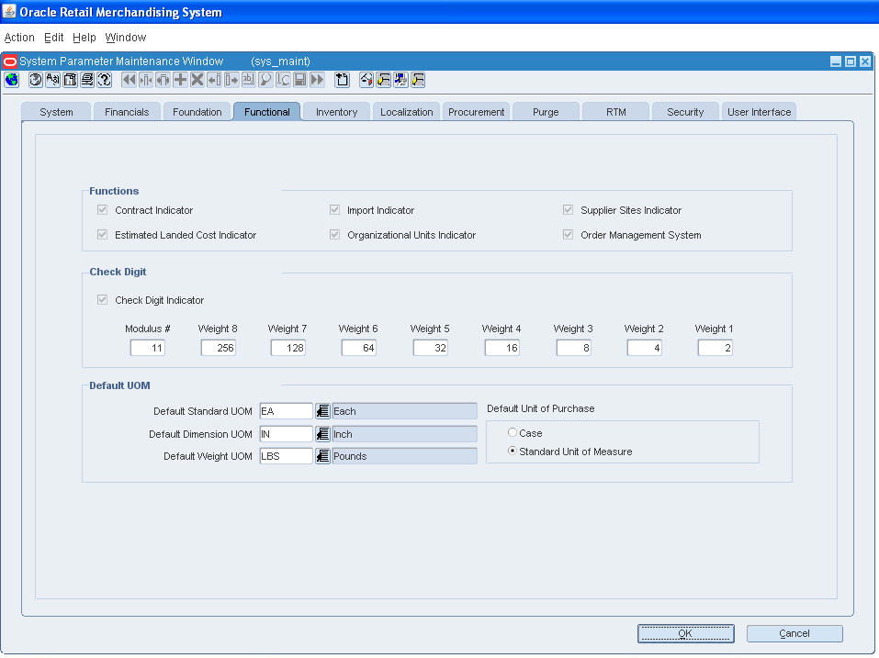Click the plus (insert record) toolbar icon
This screenshot has height=658, width=879.
click(180, 80)
